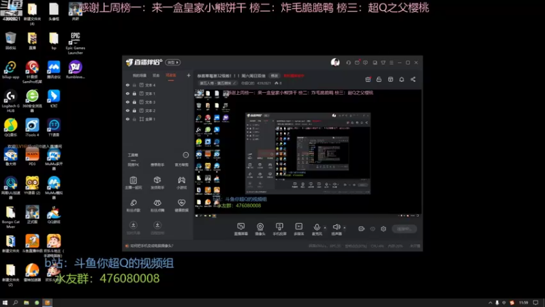The image size is (545, 307).
Task: Click the store icon beside bell
Action: coord(390,79)
